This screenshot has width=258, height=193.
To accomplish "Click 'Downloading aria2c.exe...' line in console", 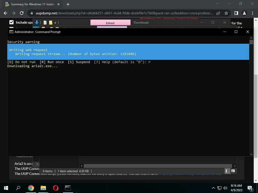I will [x=33, y=66].
